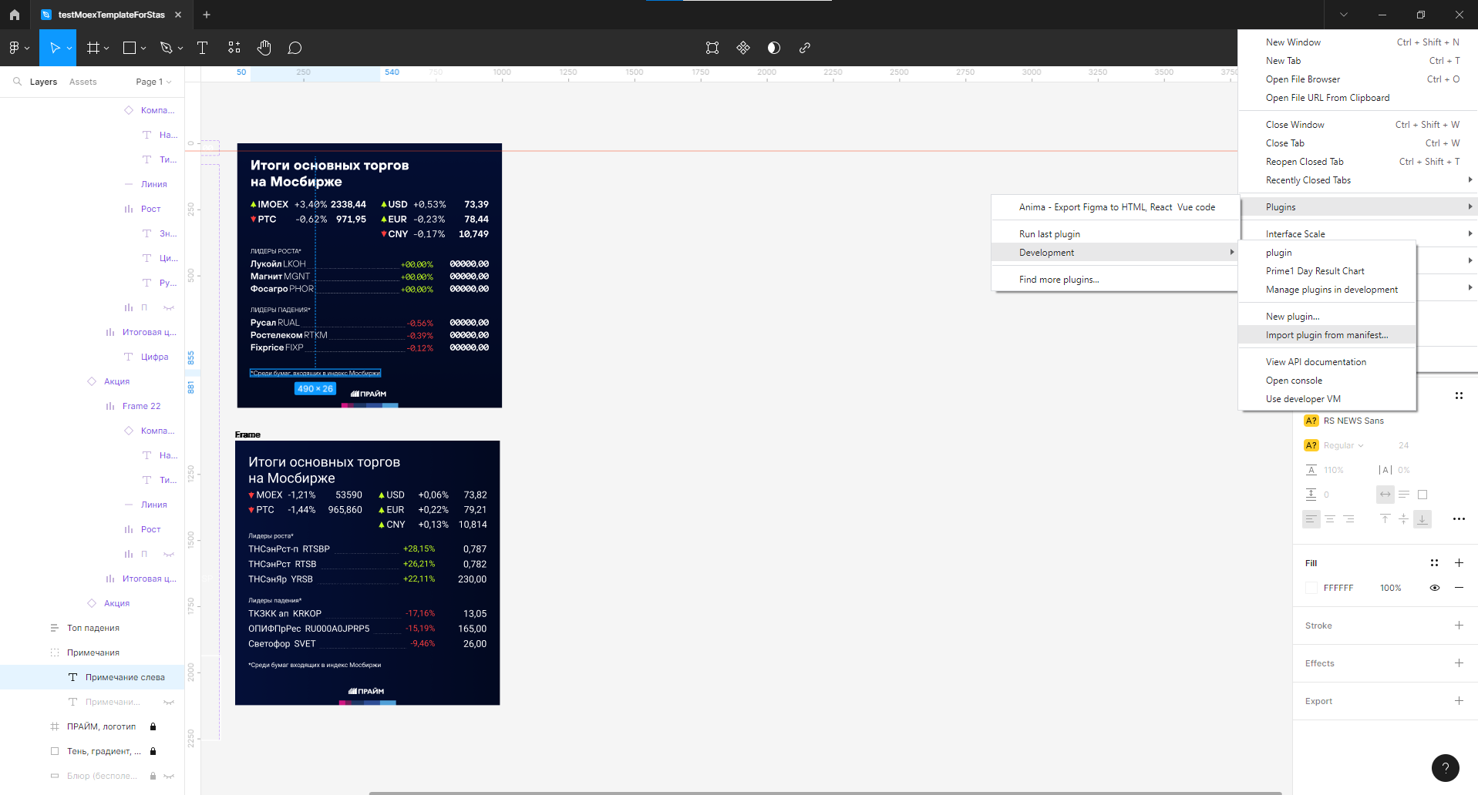Screen dimensions: 1478x795
Task: Switch to Layers tab
Action: (x=43, y=82)
